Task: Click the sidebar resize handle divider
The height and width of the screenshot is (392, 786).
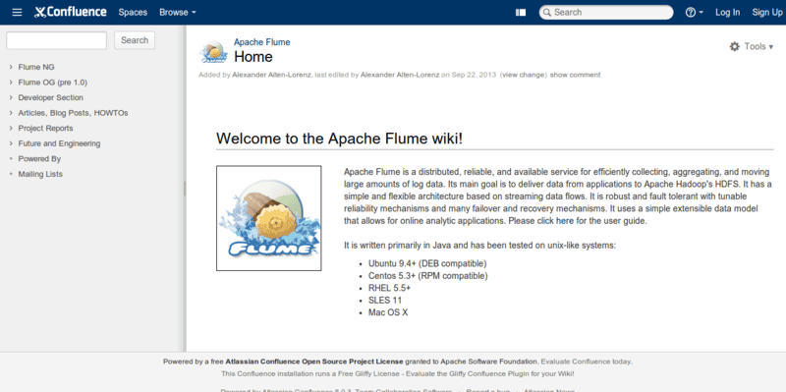Action: click(185, 189)
